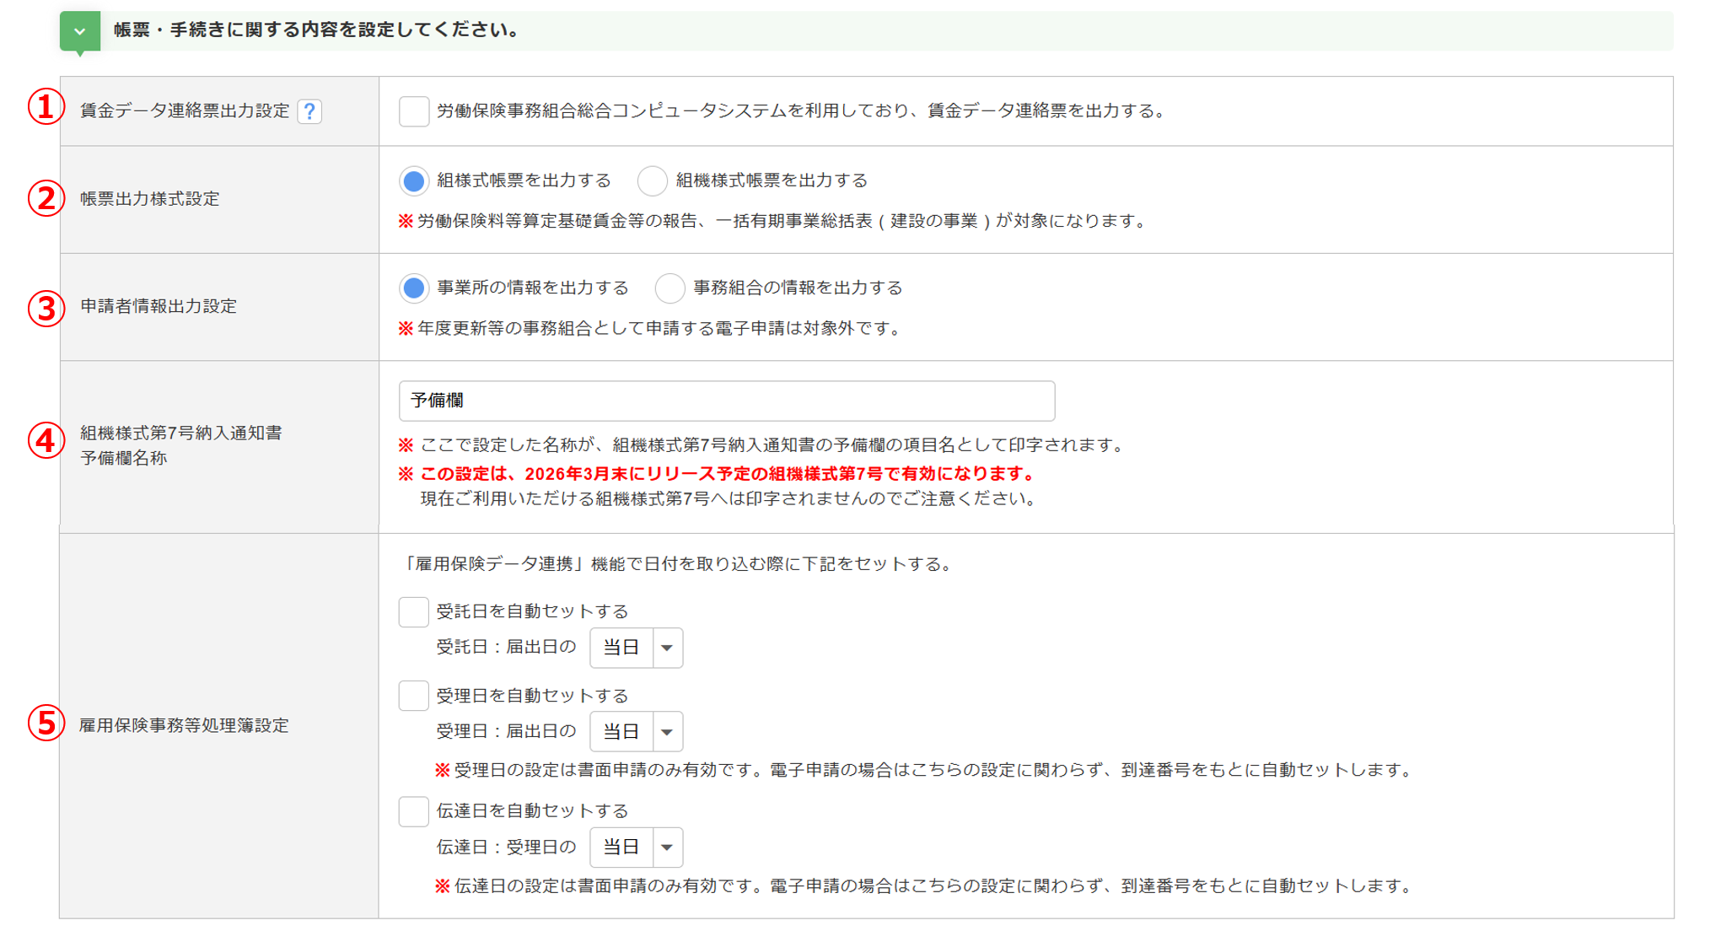Collapse the 帳票・手続き section with green chevron
This screenshot has width=1710, height=931.
click(x=80, y=31)
